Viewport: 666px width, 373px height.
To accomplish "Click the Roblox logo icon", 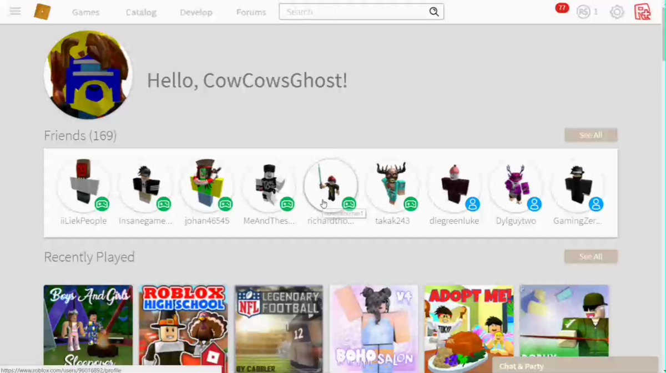I will 42,12.
